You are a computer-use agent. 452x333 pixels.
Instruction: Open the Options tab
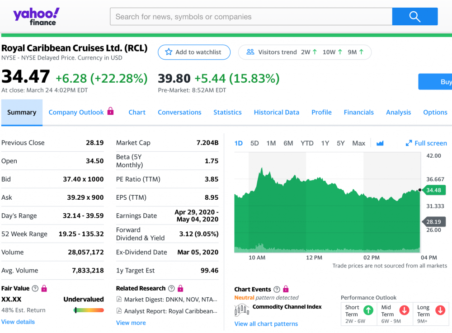[435, 113]
